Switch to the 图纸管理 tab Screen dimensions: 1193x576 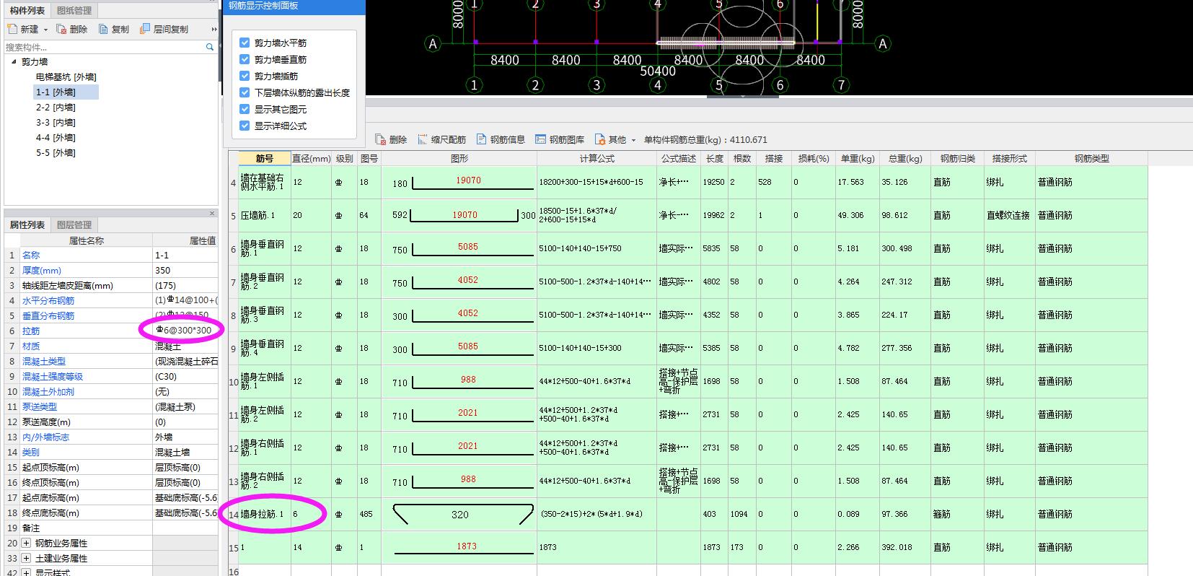tap(74, 10)
